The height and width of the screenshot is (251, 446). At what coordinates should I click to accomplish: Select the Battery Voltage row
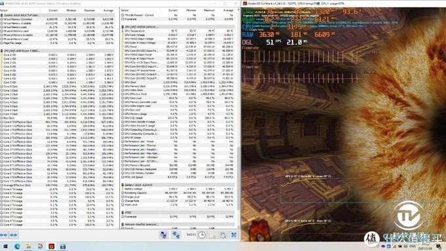tap(178, 189)
